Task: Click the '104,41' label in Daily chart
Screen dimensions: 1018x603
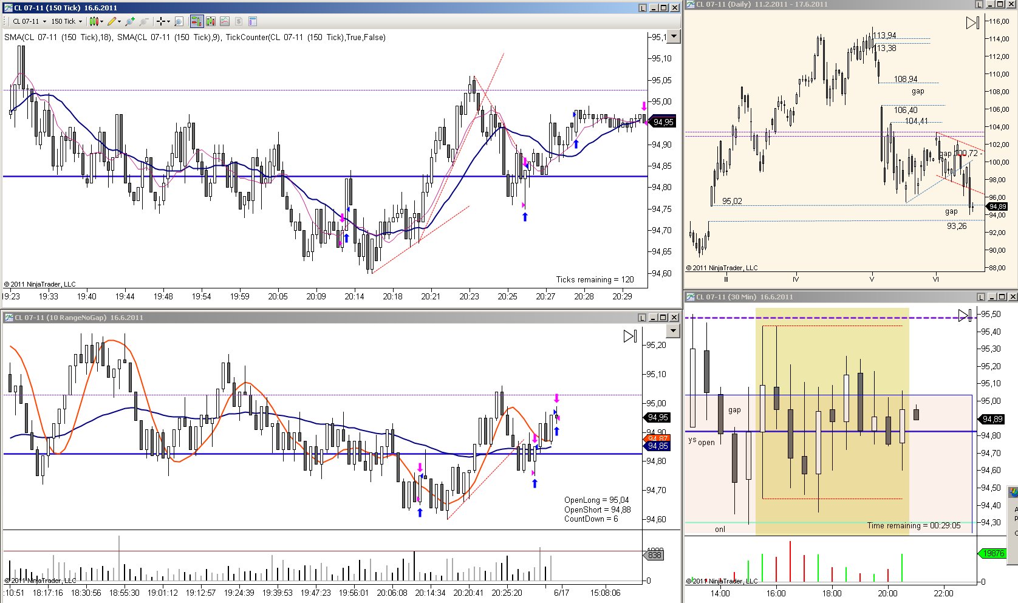Action: [x=916, y=121]
